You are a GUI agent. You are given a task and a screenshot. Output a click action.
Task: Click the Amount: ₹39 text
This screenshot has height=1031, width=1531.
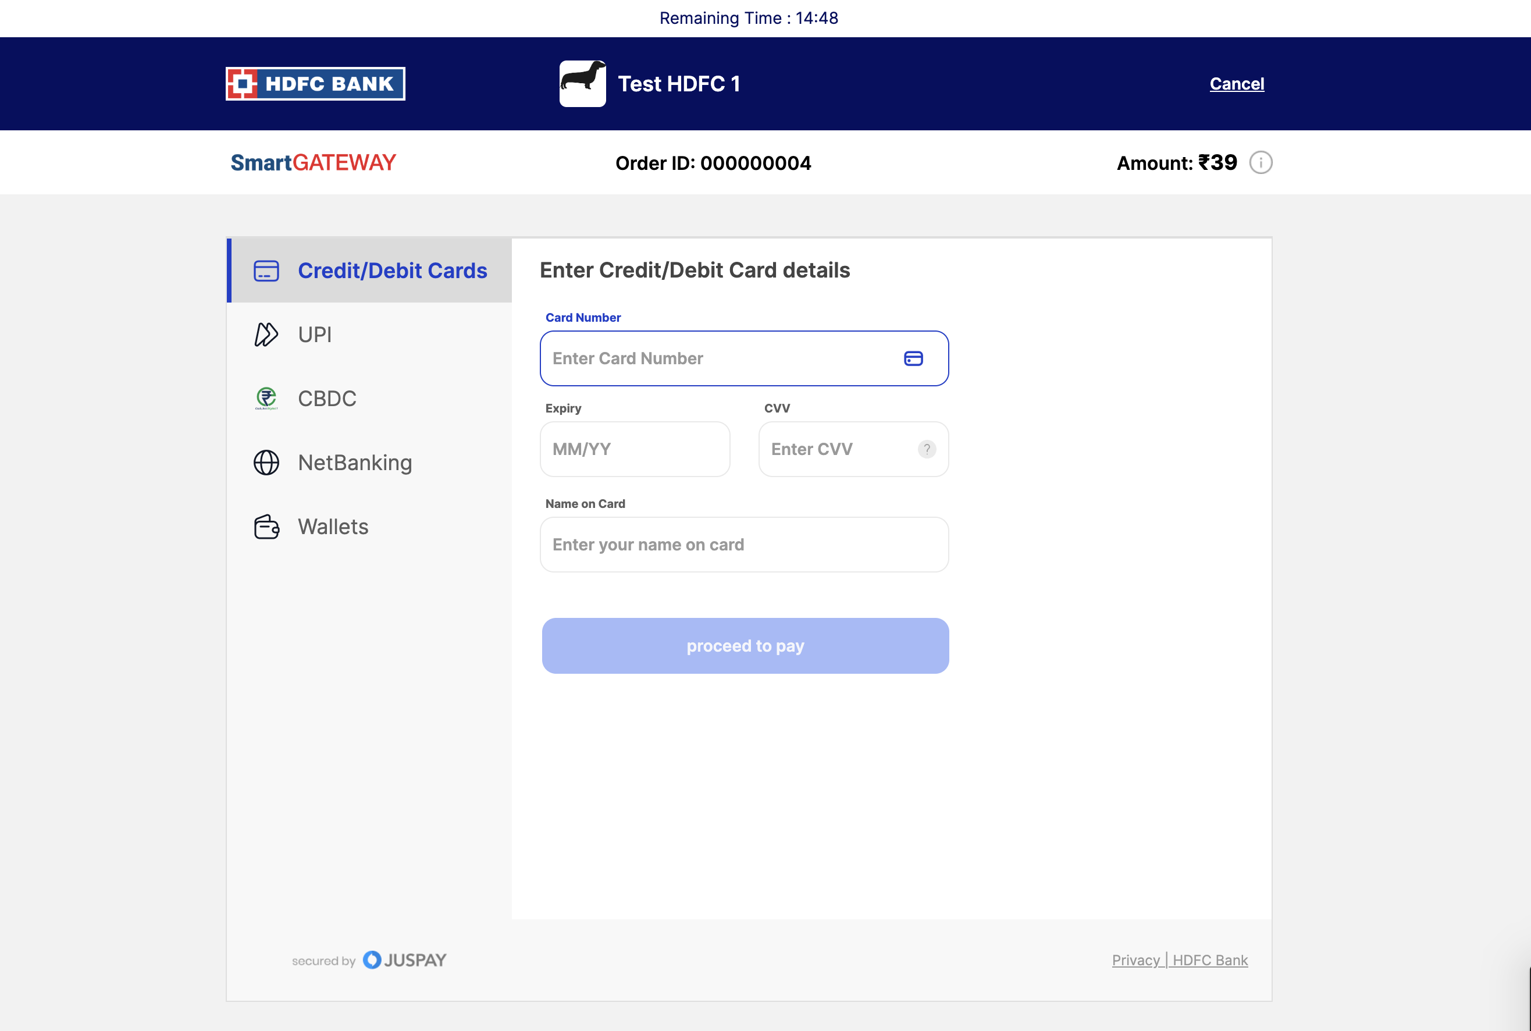point(1177,162)
